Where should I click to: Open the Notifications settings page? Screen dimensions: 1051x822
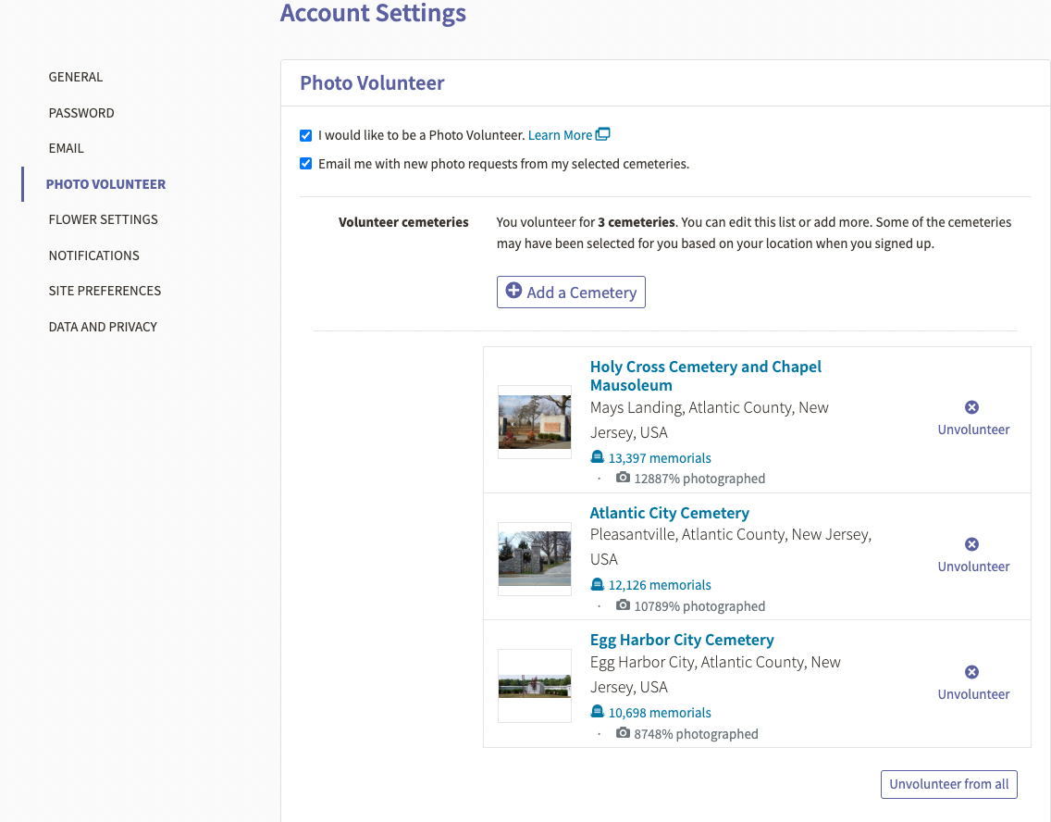click(x=93, y=255)
